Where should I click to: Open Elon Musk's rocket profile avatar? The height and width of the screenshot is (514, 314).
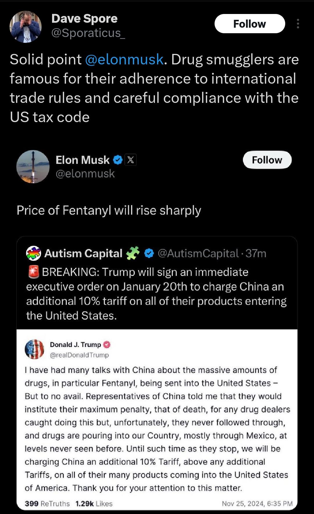(33, 167)
